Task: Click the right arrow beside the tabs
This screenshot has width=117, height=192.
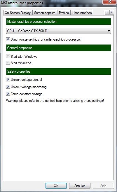Action: [111, 12]
